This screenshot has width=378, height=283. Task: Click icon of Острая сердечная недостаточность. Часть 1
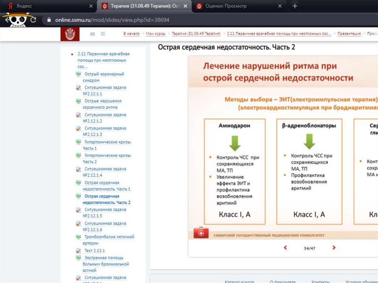[x=78, y=183]
